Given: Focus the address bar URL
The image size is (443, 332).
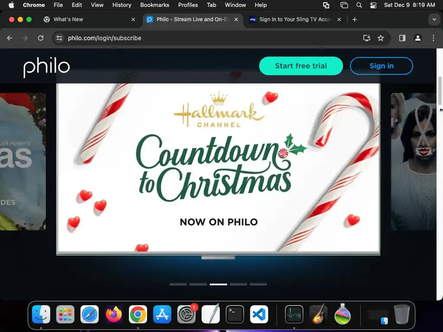Looking at the screenshot, I should (105, 38).
